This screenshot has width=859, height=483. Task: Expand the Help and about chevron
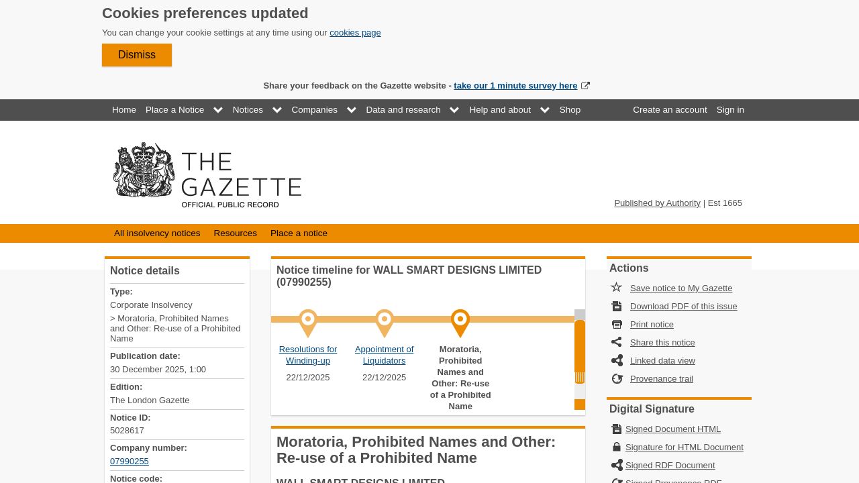point(545,110)
